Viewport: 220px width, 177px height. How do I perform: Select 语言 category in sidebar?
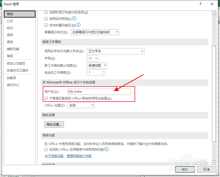click(x=20, y=42)
